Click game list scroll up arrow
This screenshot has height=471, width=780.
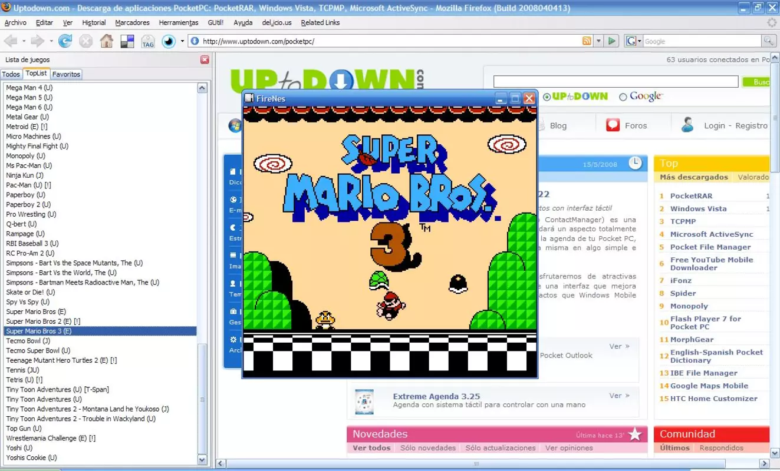(x=202, y=88)
